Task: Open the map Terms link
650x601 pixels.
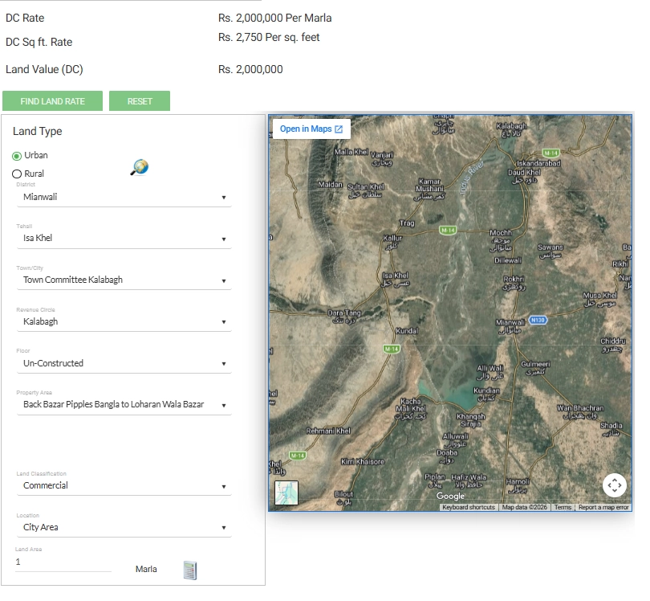Action: 563,507
